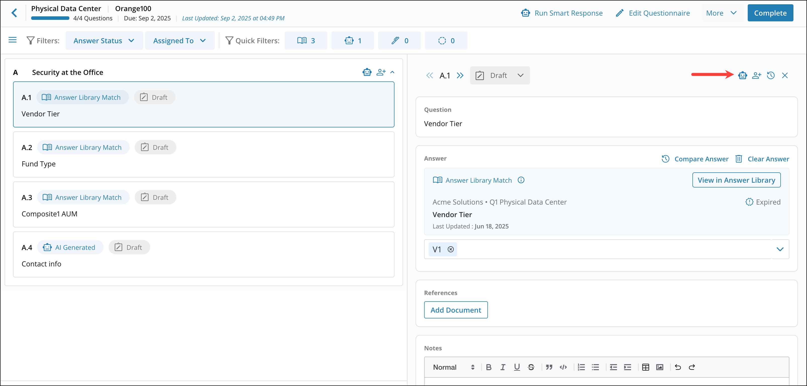Image resolution: width=807 pixels, height=386 pixels.
Task: Run Smart Response using the robot icon beside A.1
Action: tap(742, 75)
